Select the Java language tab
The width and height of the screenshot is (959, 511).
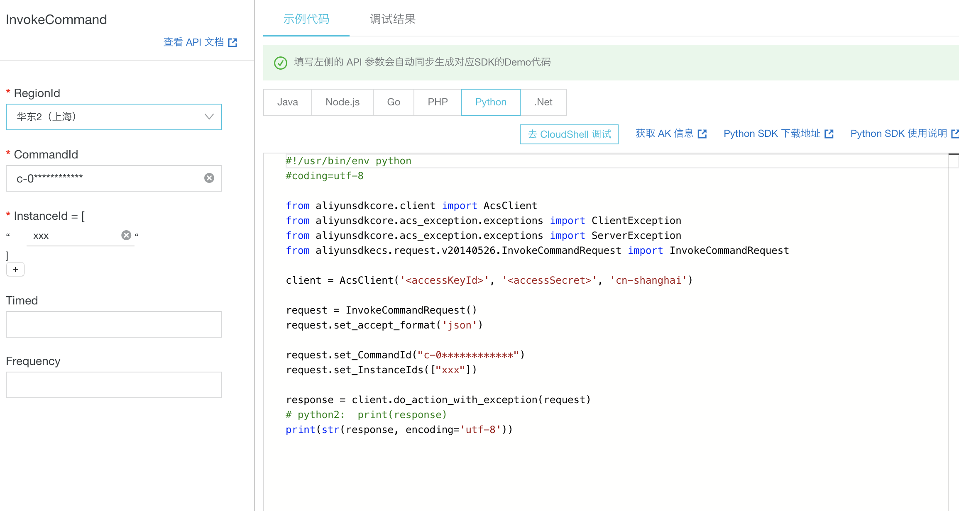coord(288,102)
